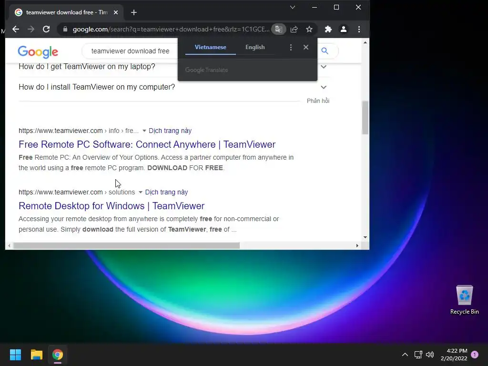Reload the Google search page
This screenshot has width=488, height=366.
click(46, 29)
